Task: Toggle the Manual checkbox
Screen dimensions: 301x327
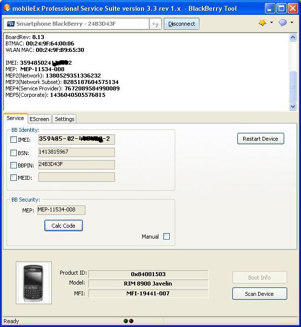Action: tap(166, 237)
